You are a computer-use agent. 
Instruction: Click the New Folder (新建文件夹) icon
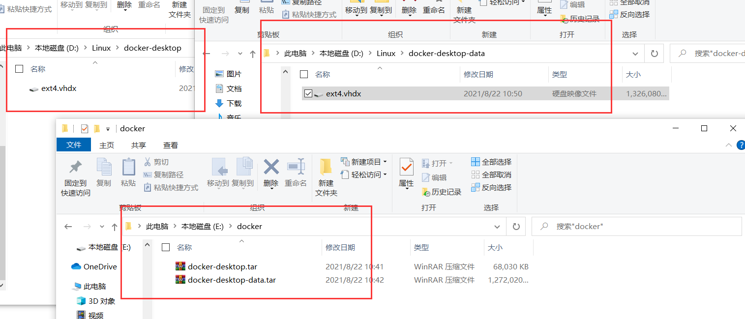tap(326, 167)
